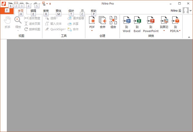Collapse the ribbon with chevron arrow

189,37
